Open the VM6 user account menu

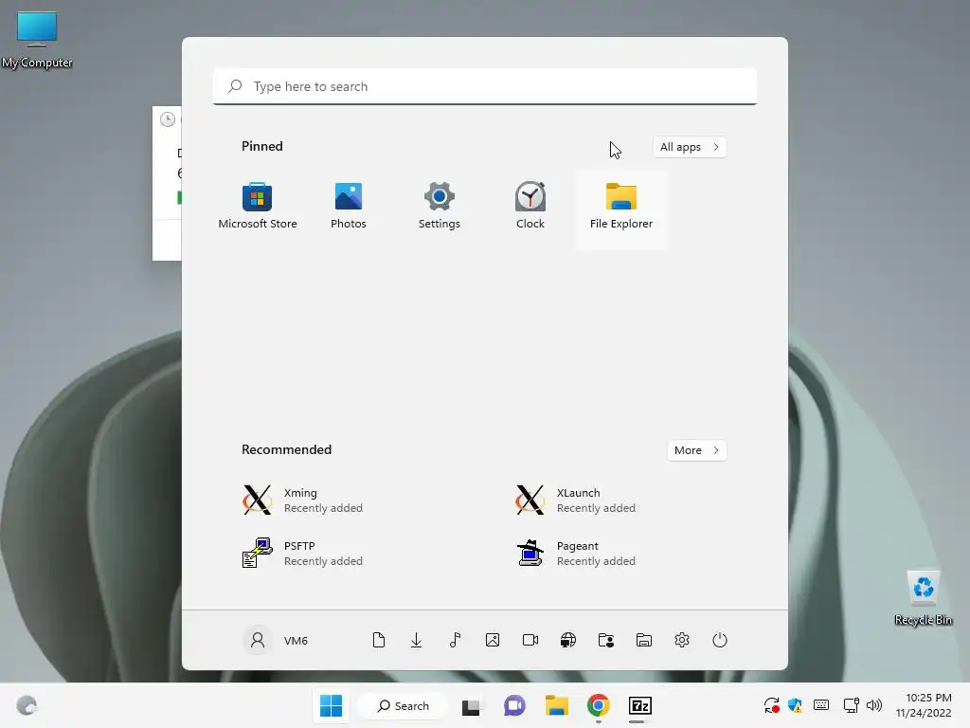pyautogui.click(x=276, y=640)
